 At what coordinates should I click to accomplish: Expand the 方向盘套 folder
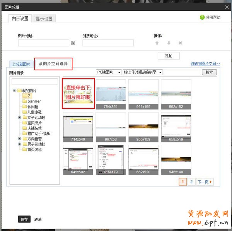pyautogui.click(x=19, y=139)
